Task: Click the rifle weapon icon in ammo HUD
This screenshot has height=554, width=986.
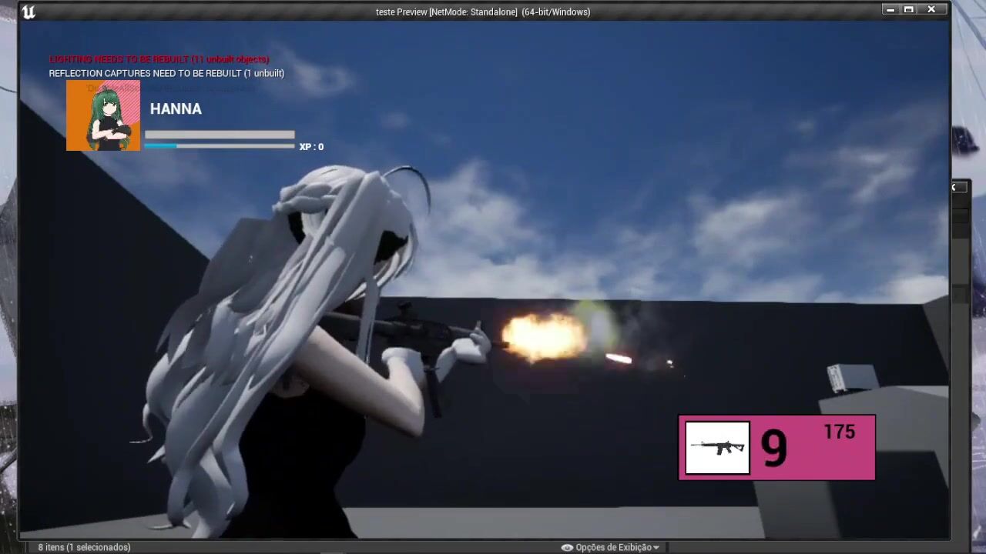Action: [x=717, y=448]
